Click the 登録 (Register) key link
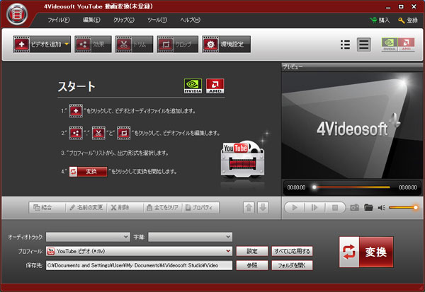 (x=408, y=21)
